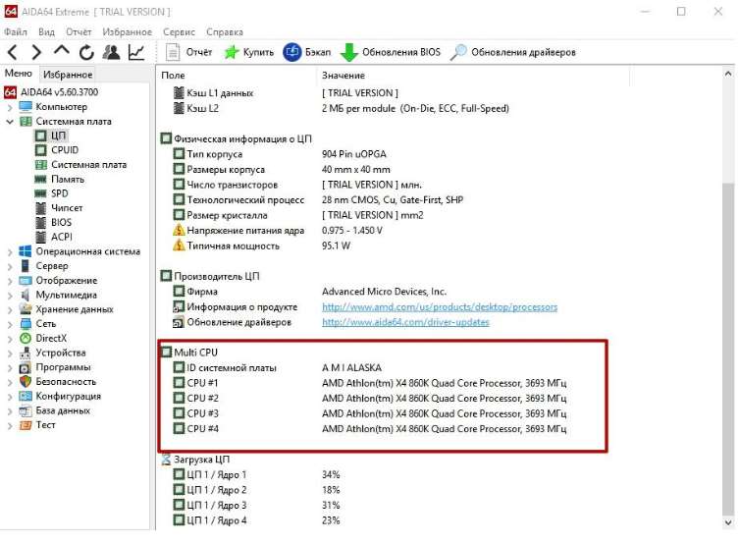Open the Вид menu
The width and height of the screenshot is (740, 545).
(46, 31)
